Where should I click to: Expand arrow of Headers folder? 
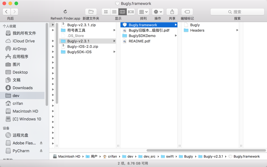click(237, 30)
